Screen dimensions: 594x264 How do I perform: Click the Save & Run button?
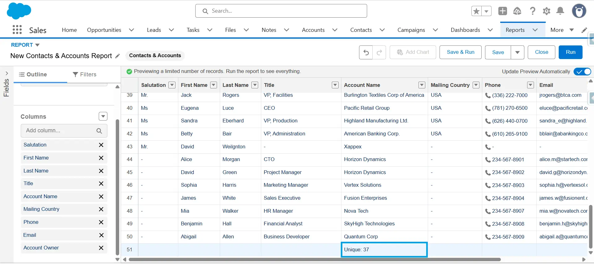coord(460,52)
